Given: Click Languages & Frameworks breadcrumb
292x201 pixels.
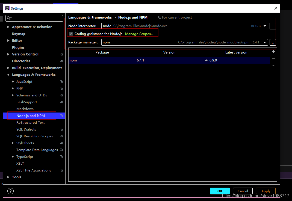Looking at the screenshot, I should 90,17.
